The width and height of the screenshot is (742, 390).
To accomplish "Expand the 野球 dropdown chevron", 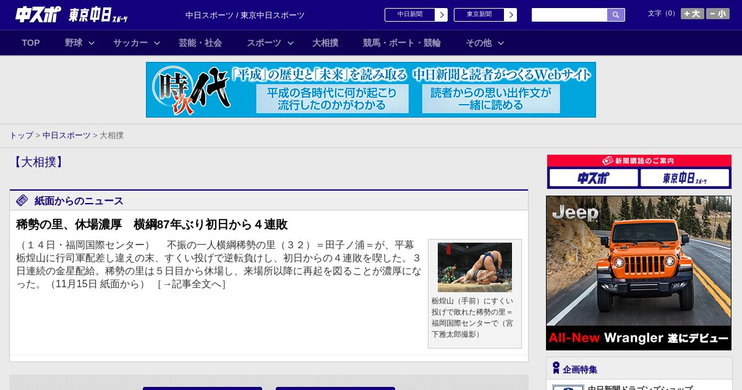I will pos(92,43).
